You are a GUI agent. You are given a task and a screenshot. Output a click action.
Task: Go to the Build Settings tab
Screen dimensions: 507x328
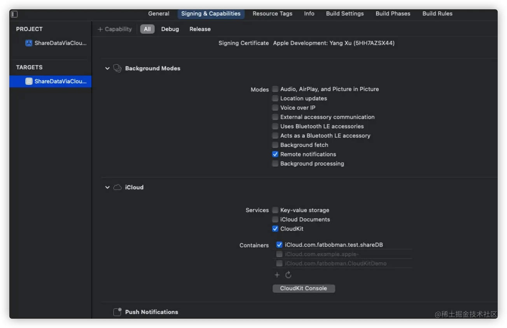(x=345, y=14)
